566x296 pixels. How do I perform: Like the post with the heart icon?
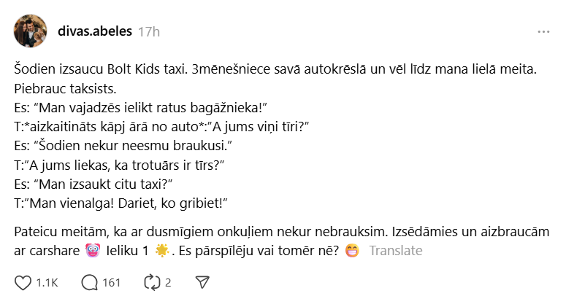click(24, 282)
